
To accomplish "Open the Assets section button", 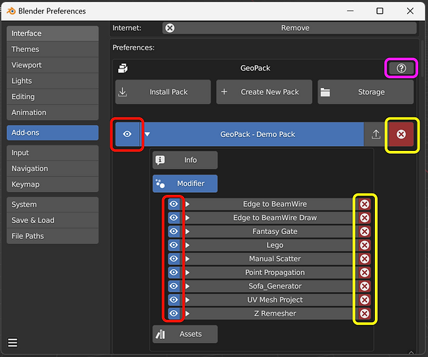I will [x=185, y=334].
